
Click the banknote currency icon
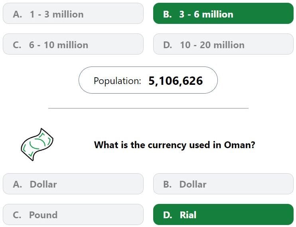(37, 145)
